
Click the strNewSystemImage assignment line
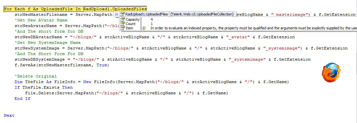[x=181, y=48]
